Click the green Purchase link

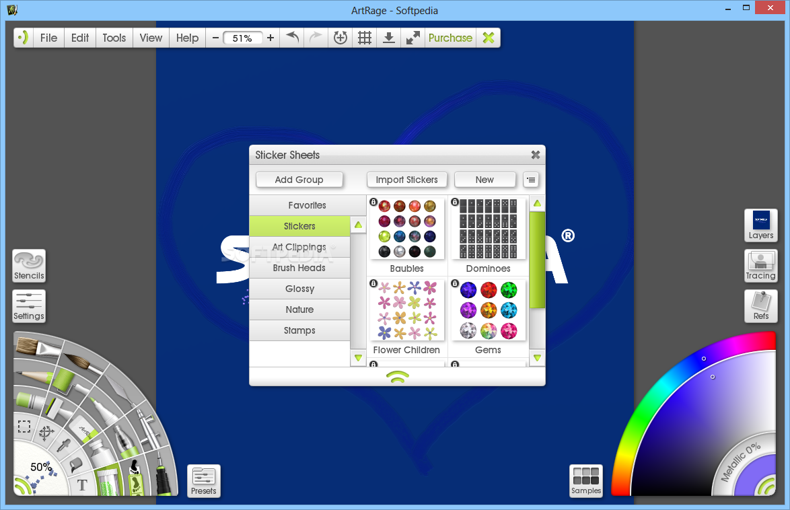click(x=450, y=38)
